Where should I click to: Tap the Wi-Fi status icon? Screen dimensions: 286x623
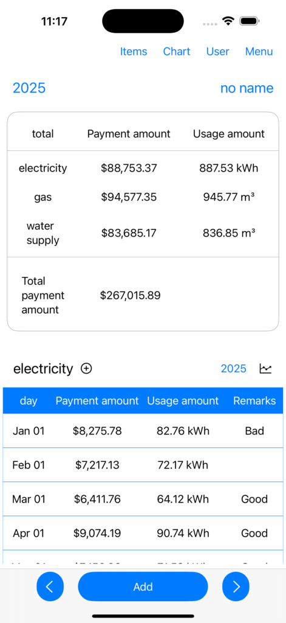coord(228,21)
